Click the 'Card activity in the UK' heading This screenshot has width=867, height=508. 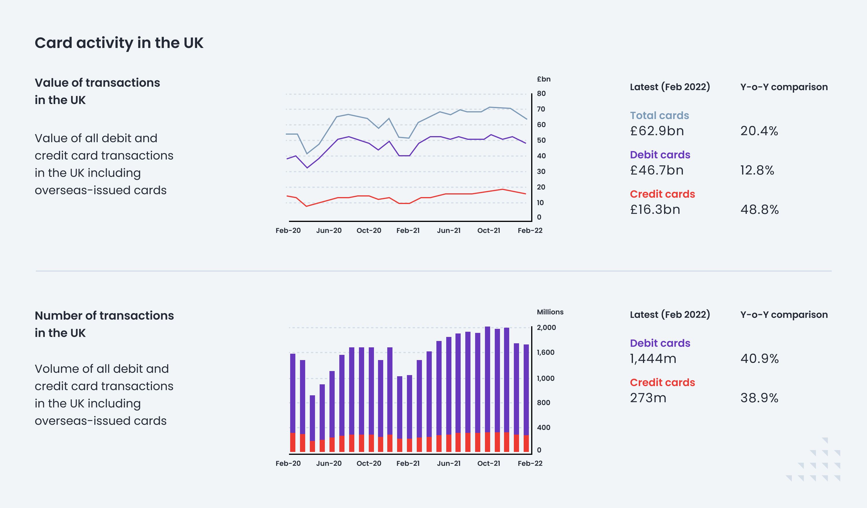[x=119, y=43]
